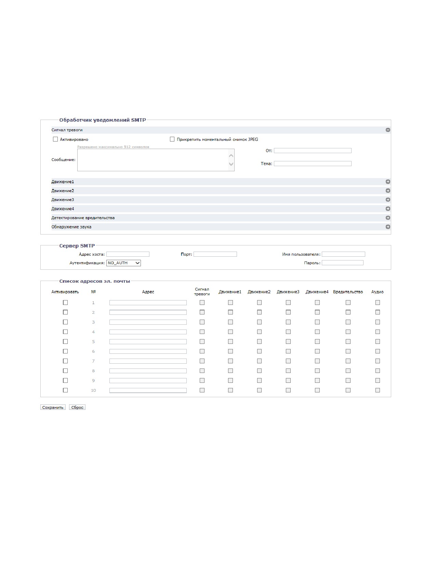
Task: Expand Детектирование вредительства plus icon
Action: (388, 218)
